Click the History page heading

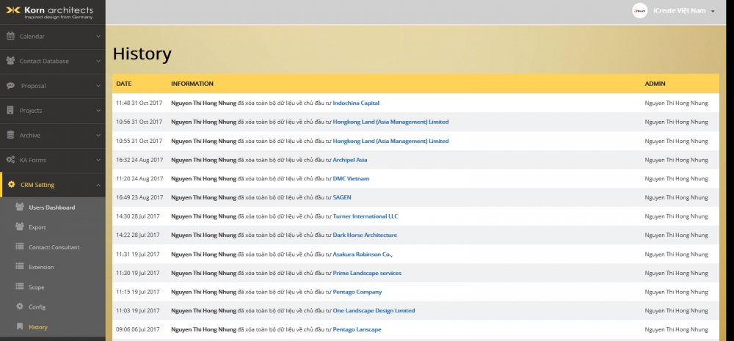[x=142, y=54]
